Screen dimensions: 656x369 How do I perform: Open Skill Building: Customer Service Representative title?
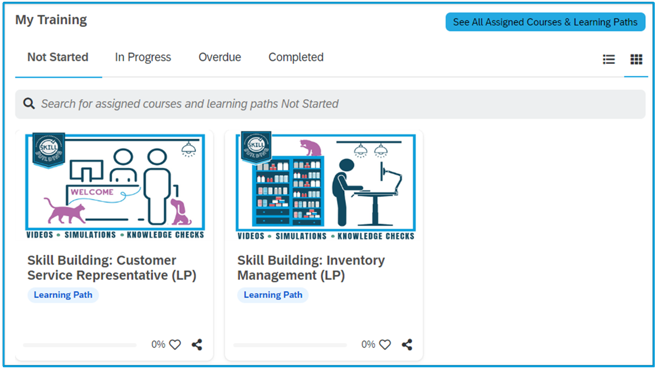[112, 267]
